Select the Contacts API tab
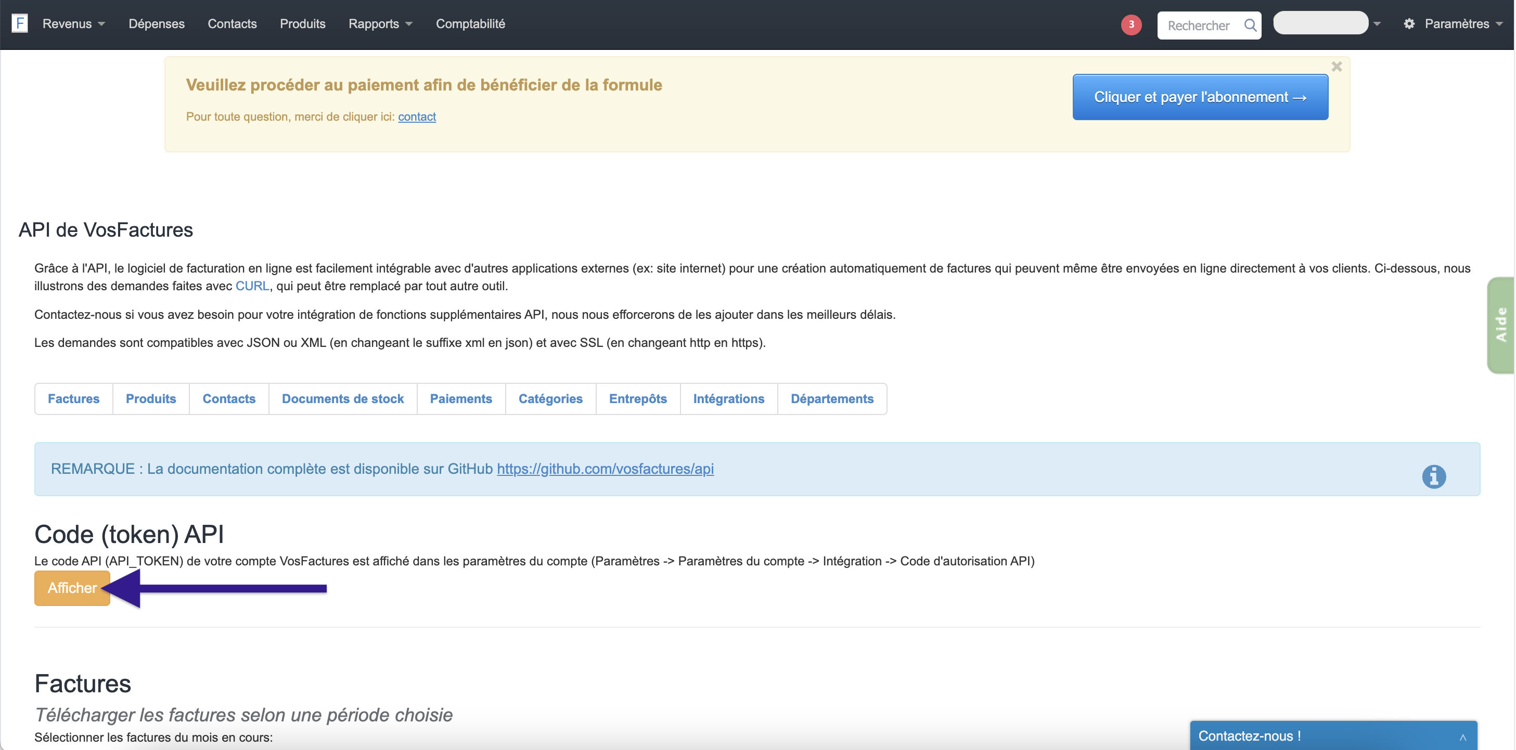This screenshot has width=1516, height=750. click(x=229, y=399)
